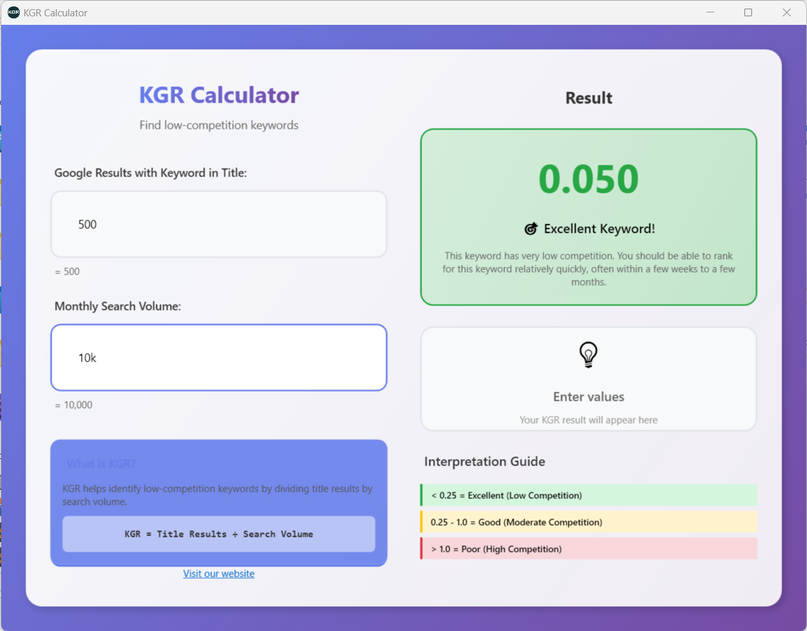
Task: Click 'Your KGR result will appear here' text
Action: click(589, 420)
